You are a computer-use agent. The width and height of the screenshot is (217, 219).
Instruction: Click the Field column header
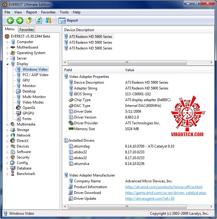click(x=93, y=70)
